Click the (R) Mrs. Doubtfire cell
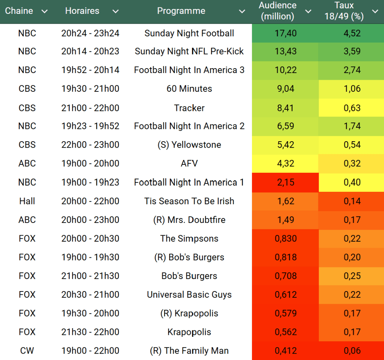Screen dimensions: 384x360 189,220
